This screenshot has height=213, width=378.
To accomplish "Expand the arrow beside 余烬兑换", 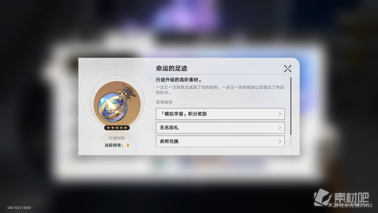I will [280, 142].
